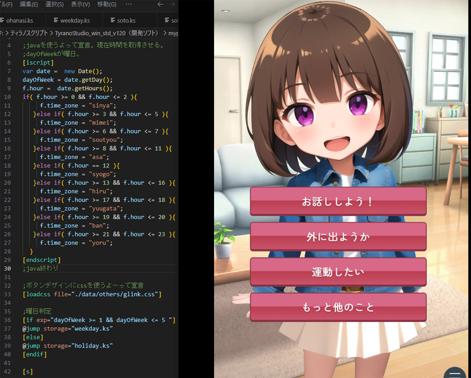471x378 pixels.
Task: Click "weekday.ks" in the jump on line 37
Action: (x=92, y=329)
